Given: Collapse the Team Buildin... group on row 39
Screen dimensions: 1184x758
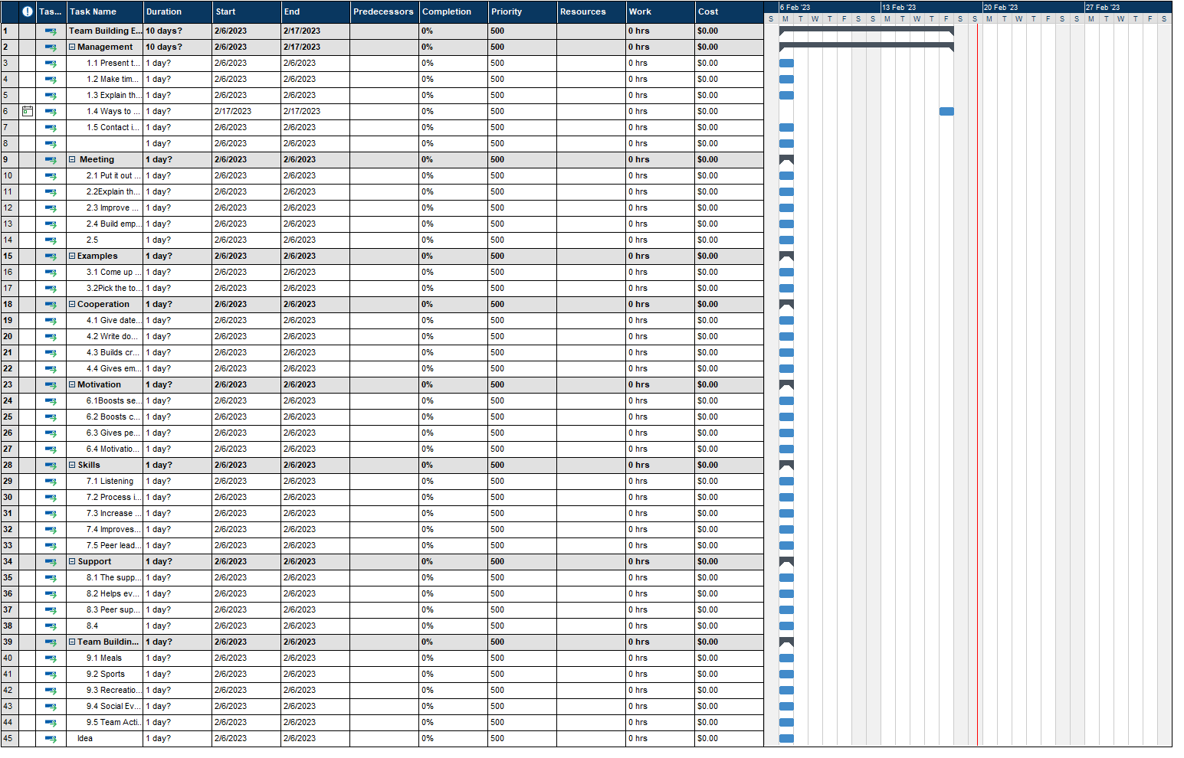Looking at the screenshot, I should (x=71, y=642).
